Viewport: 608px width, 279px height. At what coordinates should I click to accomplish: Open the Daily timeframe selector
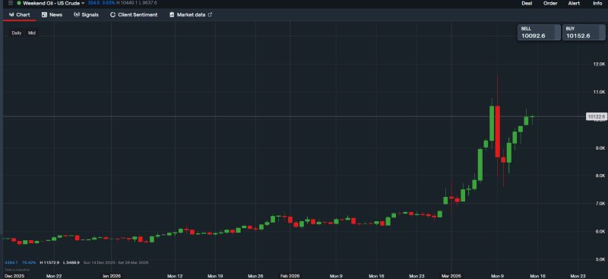[x=16, y=33]
